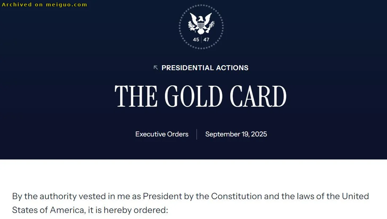Click the word Constitution in the paragraph
This screenshot has height=219, width=387.
236,196
